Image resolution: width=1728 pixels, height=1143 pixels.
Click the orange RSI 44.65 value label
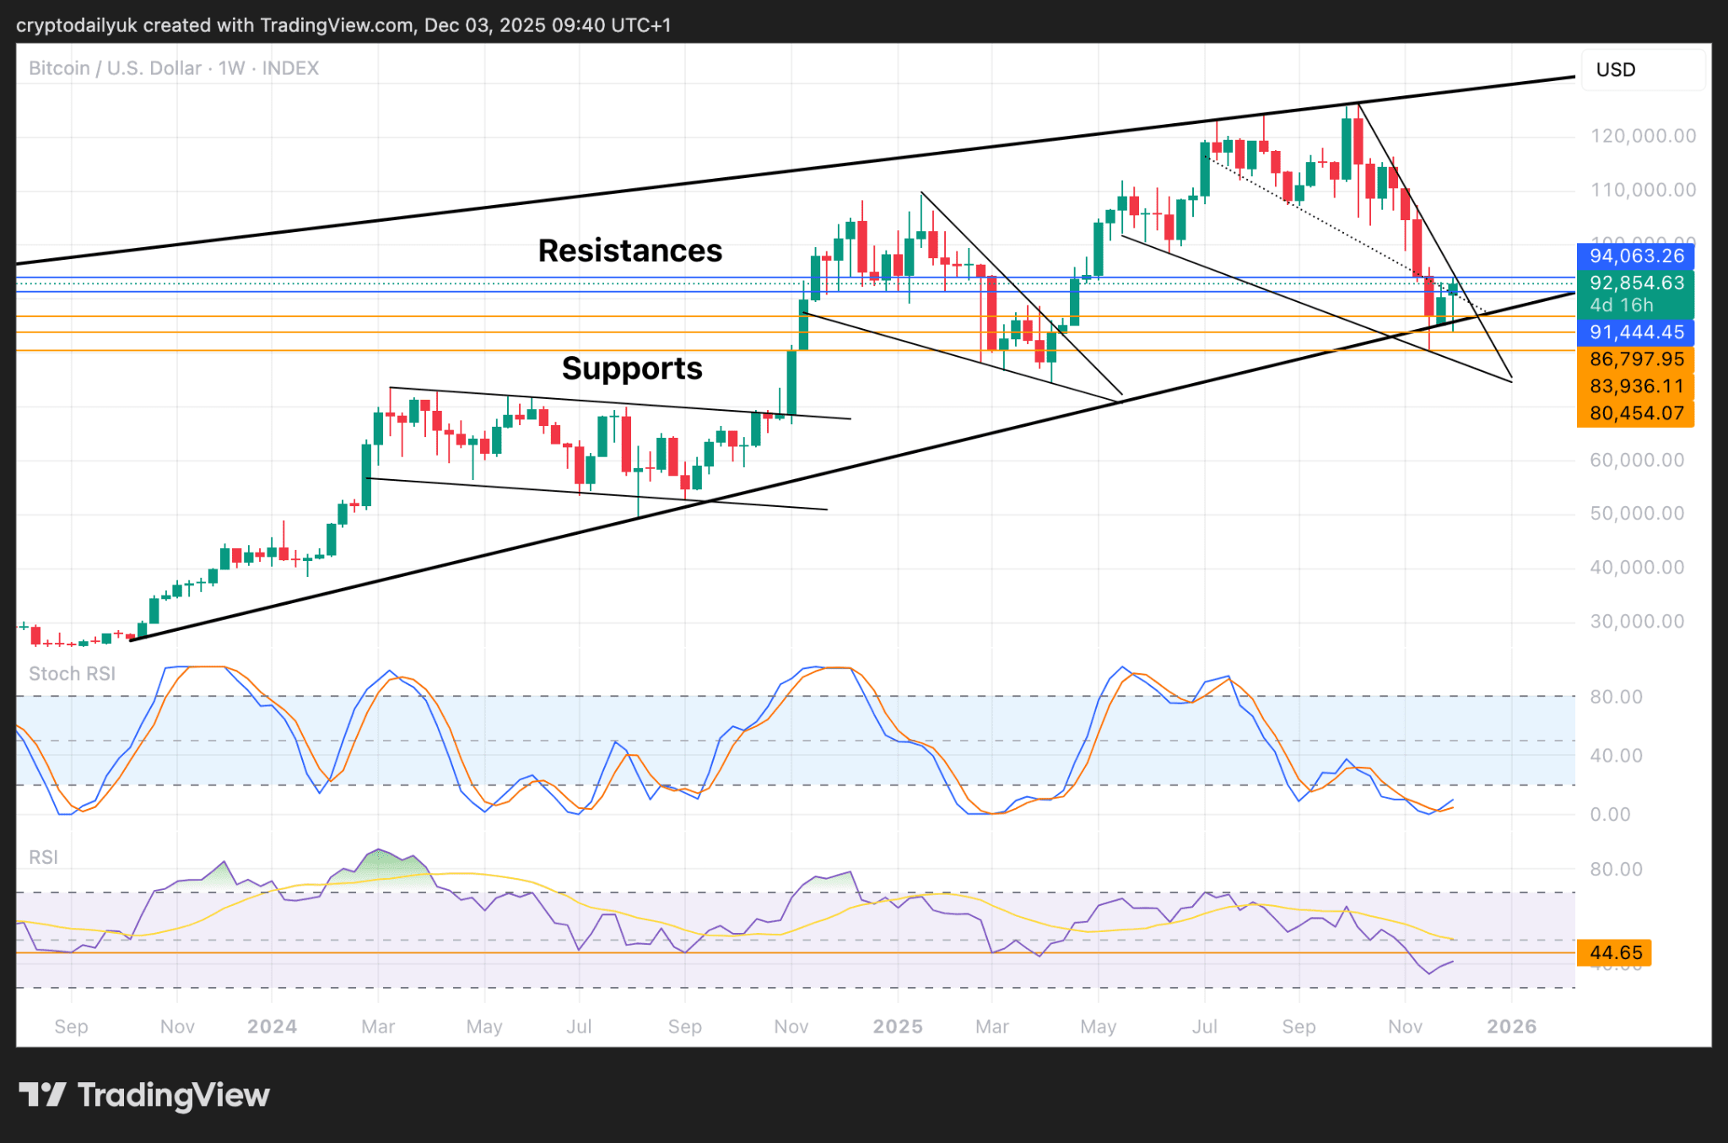pyautogui.click(x=1615, y=953)
